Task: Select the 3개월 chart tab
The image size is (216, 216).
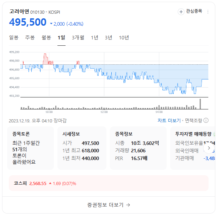Action: point(78,38)
